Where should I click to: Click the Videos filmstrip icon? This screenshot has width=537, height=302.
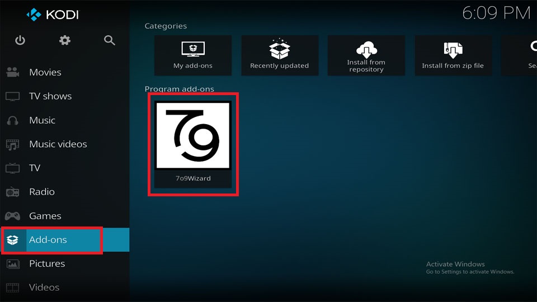pos(13,287)
